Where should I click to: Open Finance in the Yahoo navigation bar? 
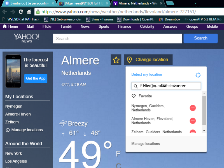(x=125, y=26)
